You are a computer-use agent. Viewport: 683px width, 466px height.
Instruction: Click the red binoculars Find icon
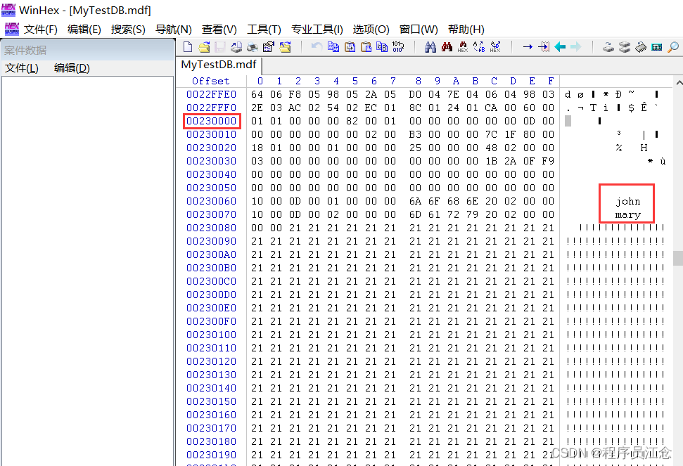click(447, 47)
